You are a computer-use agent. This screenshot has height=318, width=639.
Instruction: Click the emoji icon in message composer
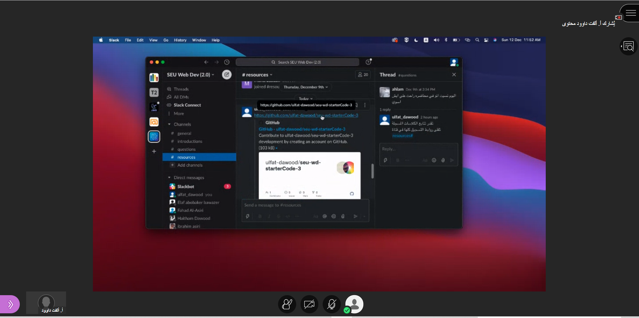pyautogui.click(x=333, y=216)
